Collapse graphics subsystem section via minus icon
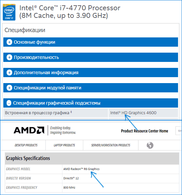 click(x=9, y=103)
